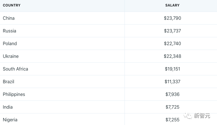Click the COUNTRY column header

pyautogui.click(x=12, y=5)
